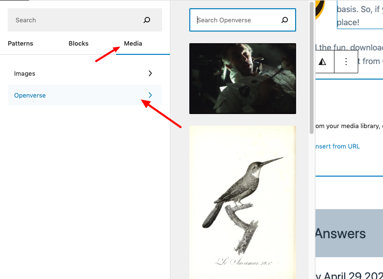This screenshot has width=383, height=279.
Task: Switch to the Blocks tab
Action: pos(79,44)
